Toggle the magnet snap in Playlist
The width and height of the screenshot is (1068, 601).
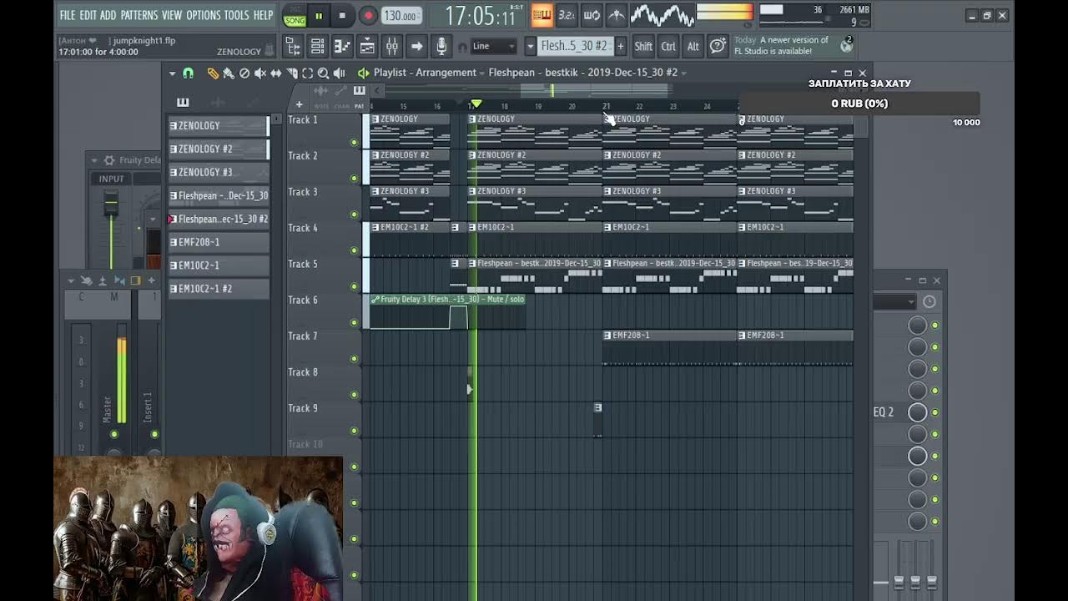click(x=189, y=73)
